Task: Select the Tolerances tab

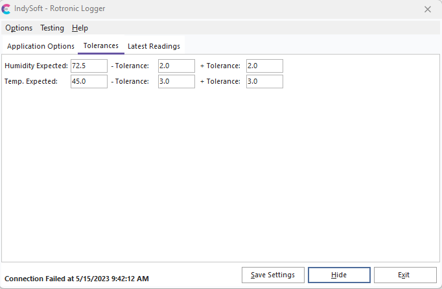Action: [101, 46]
